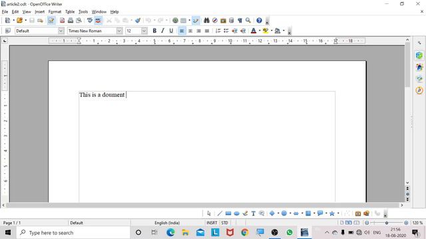The image size is (426, 239).
Task: Click Increase Indent icon
Action: tap(243, 31)
